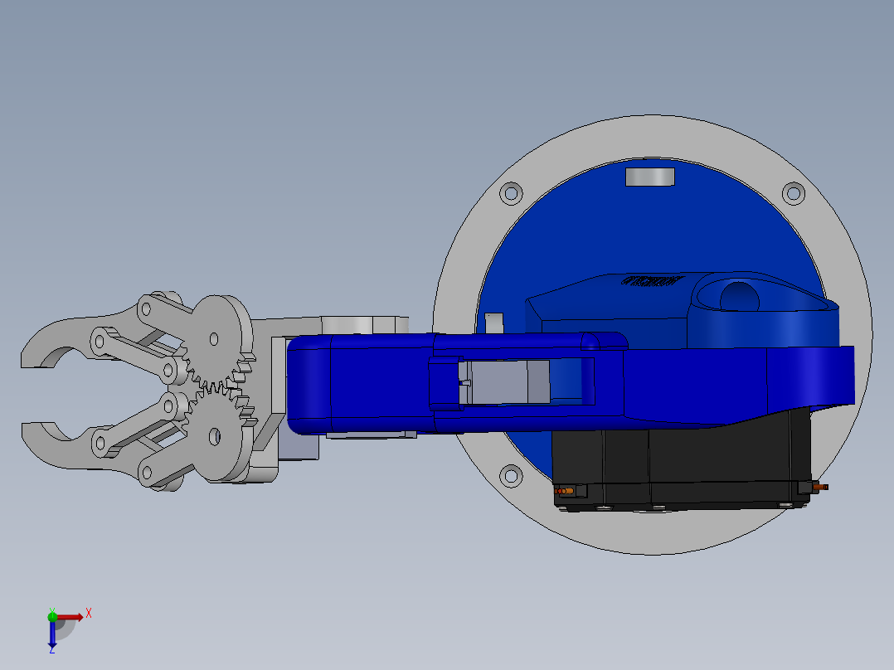Select the dark round recess on the shoulder housing
Image resolution: width=894 pixels, height=670 pixels.
point(740,297)
